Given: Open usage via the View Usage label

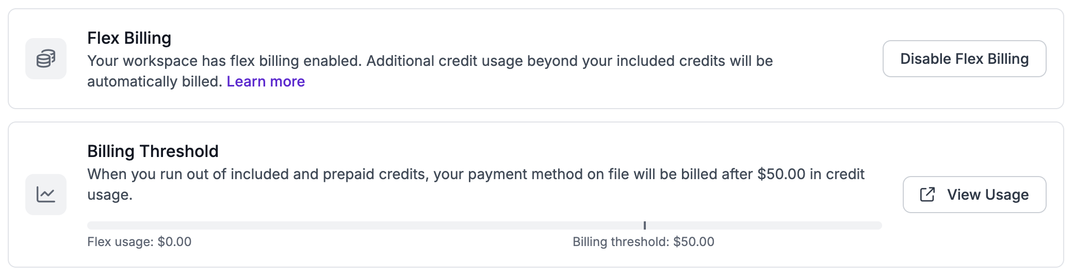Looking at the screenshot, I should 987,195.
